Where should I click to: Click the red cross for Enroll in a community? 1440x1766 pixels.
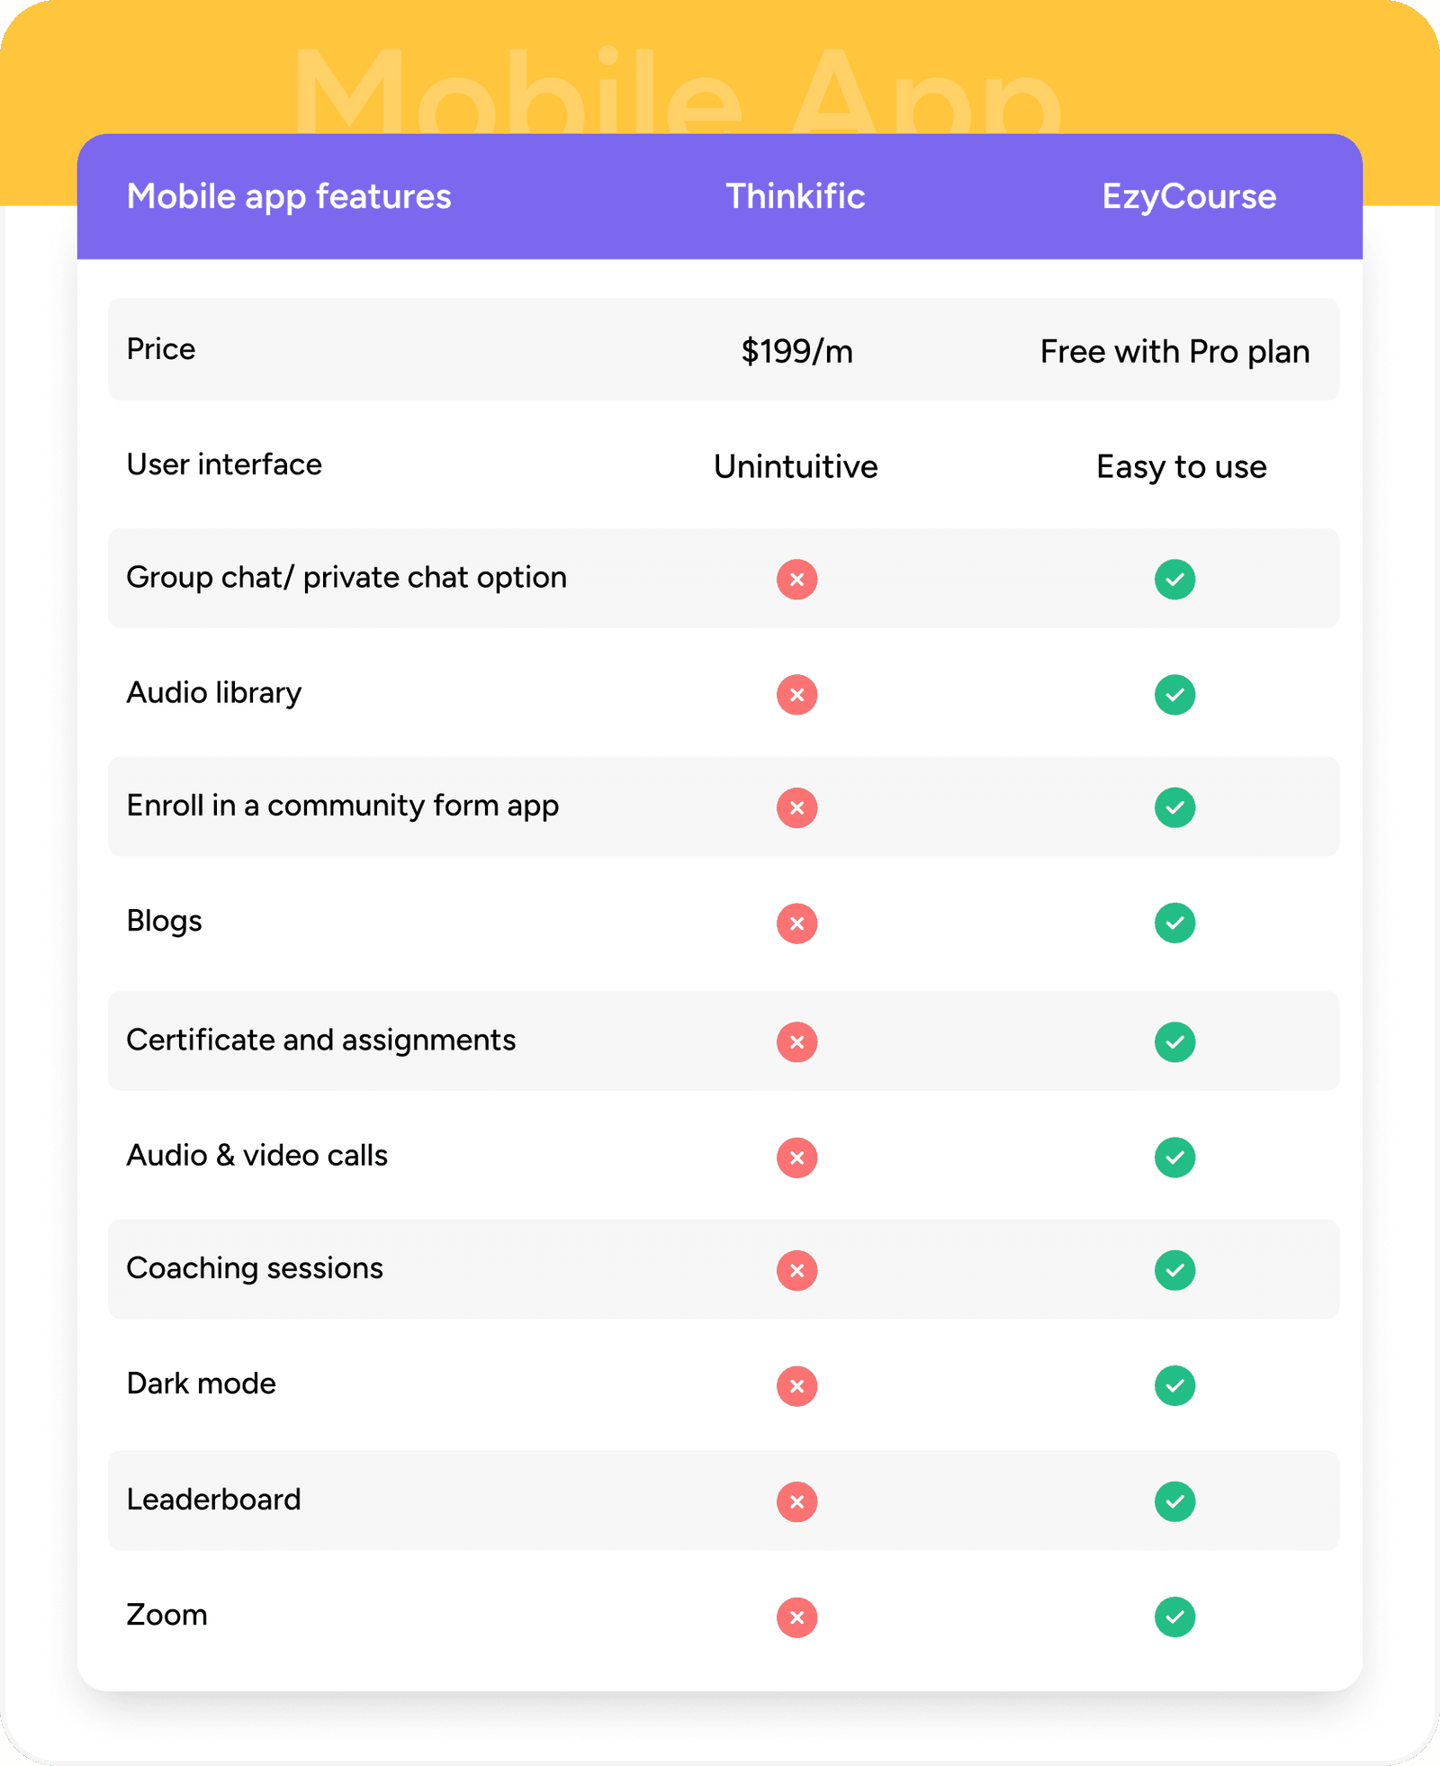[796, 807]
